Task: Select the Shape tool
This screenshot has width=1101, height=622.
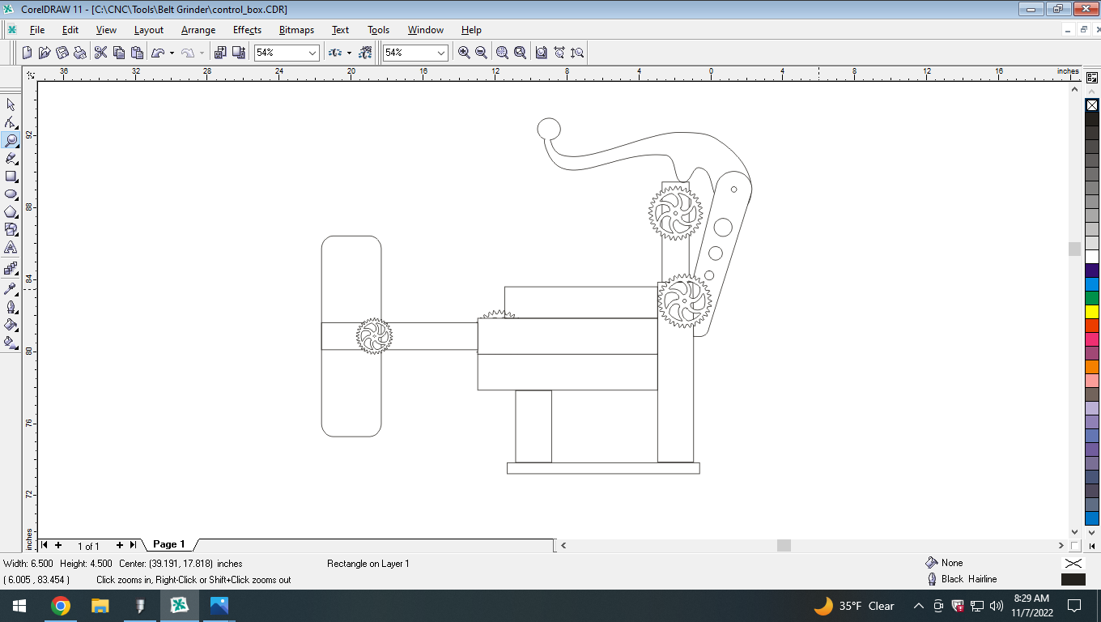Action: 11,123
